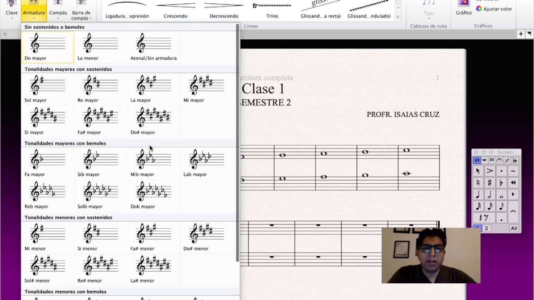534x300 pixels.
Task: Open the Tipo notehead dropdown
Action: pyautogui.click(x=428, y=10)
